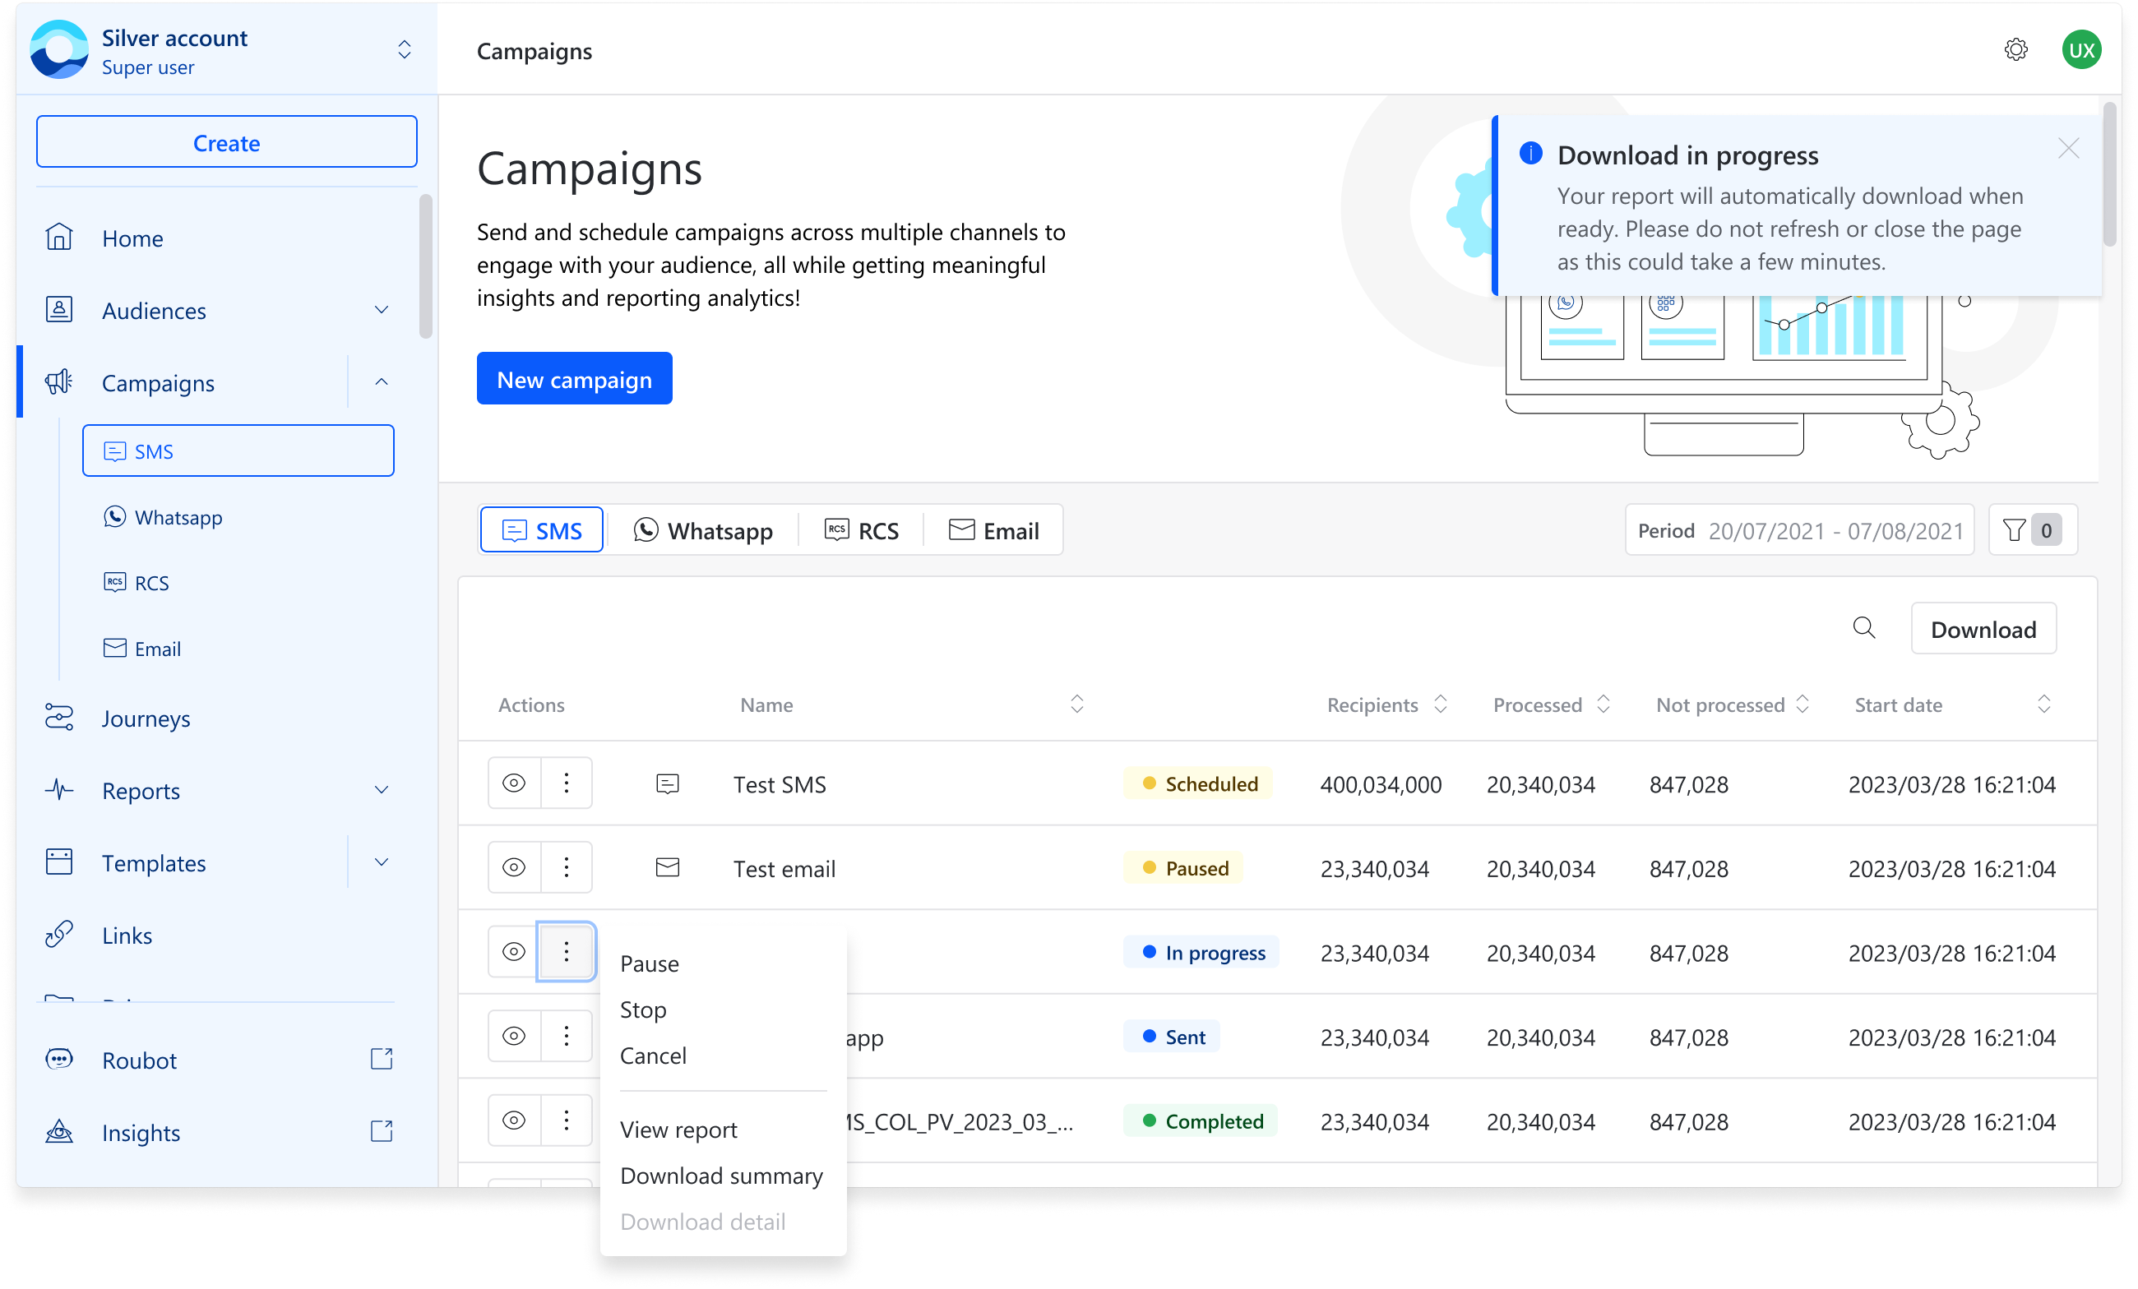Click the eye icon for Test email row
2138x1289 pixels.
tap(514, 867)
